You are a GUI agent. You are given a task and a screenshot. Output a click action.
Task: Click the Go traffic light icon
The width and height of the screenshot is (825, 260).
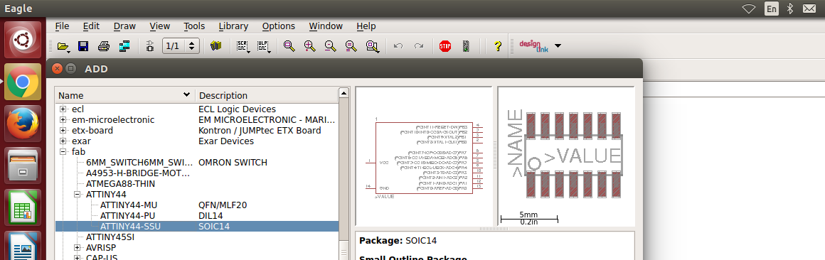(x=466, y=46)
